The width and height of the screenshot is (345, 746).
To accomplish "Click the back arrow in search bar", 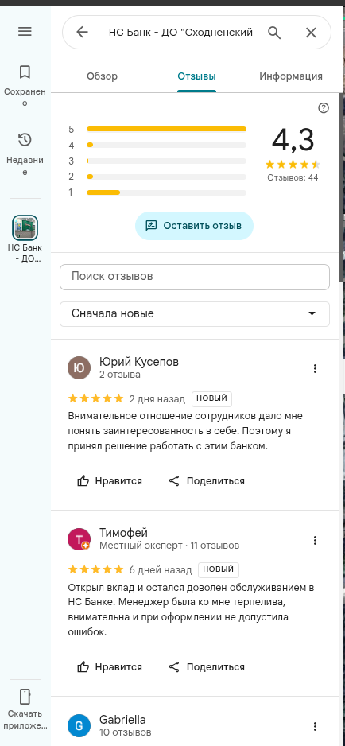I will 83,32.
